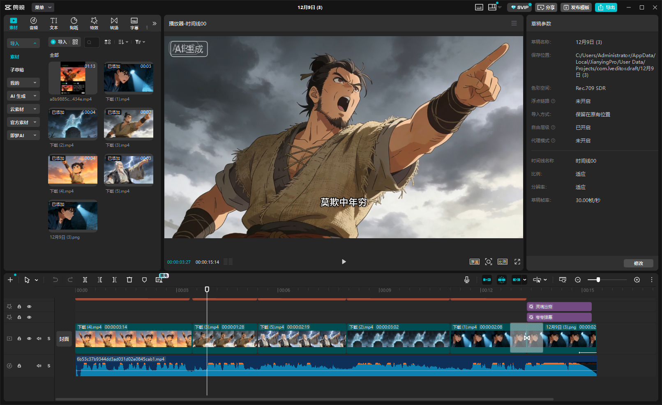This screenshot has width=662, height=405.
Task: Open the 特效 effects panel
Action: click(x=94, y=23)
